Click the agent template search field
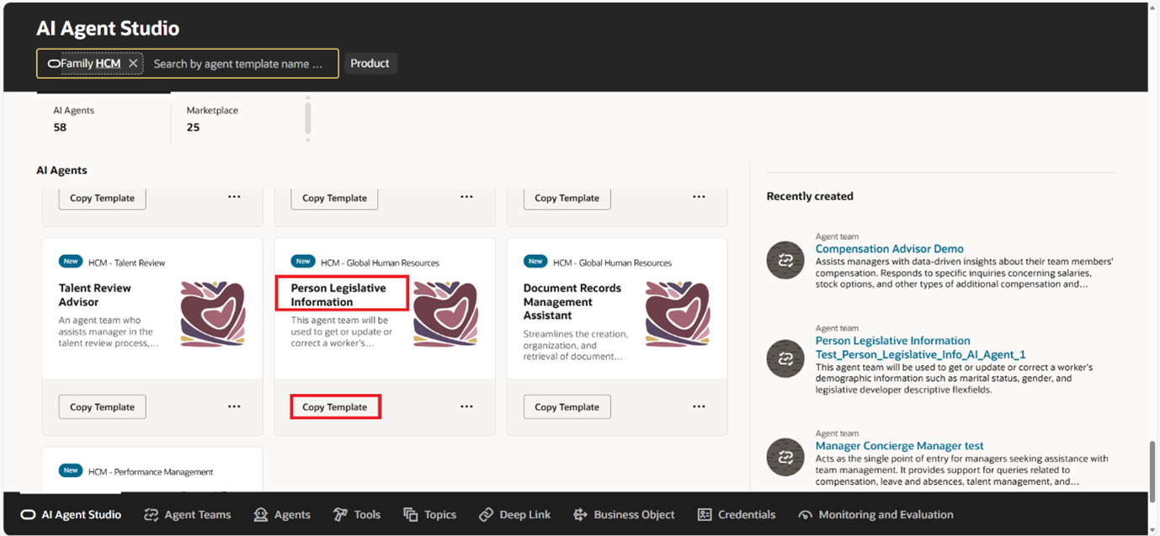 (238, 64)
